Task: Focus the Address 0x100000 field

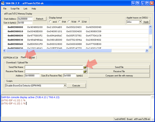Action: (x=32, y=76)
